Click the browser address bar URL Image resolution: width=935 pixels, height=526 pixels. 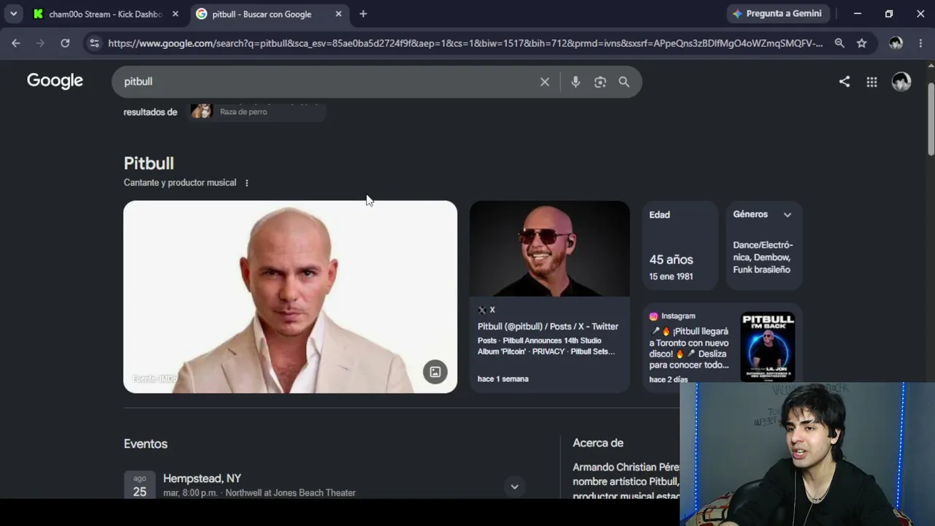[x=465, y=43]
